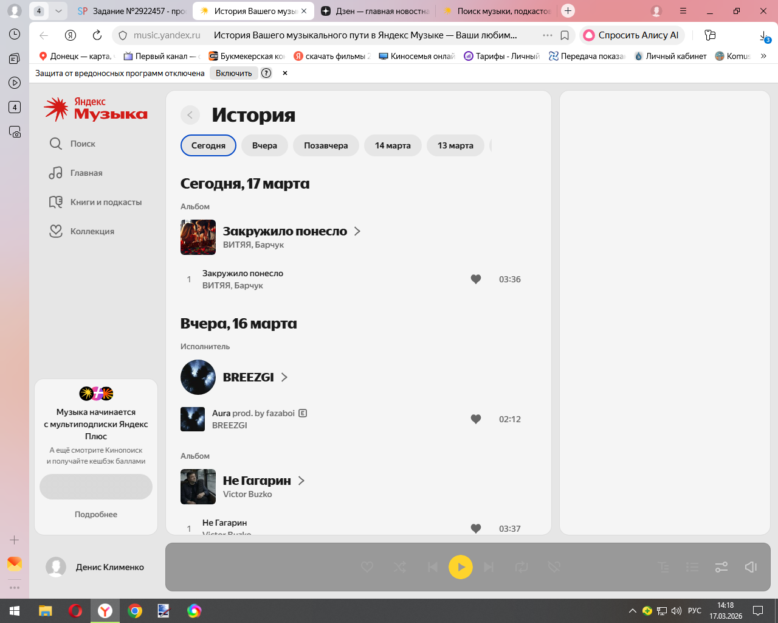Click the Яндекс Музыка logo

pyautogui.click(x=95, y=109)
